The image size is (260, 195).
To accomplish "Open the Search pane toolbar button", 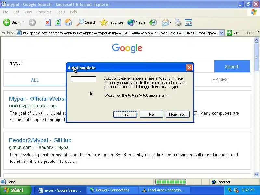I will [86, 22].
